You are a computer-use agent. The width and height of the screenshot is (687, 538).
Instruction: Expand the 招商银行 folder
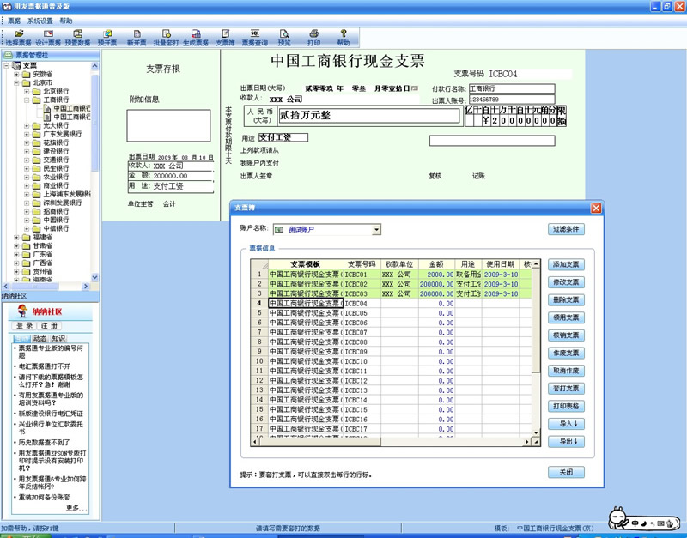[27, 211]
